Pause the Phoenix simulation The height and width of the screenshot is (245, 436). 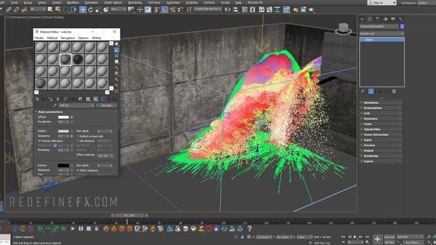click(80, 229)
